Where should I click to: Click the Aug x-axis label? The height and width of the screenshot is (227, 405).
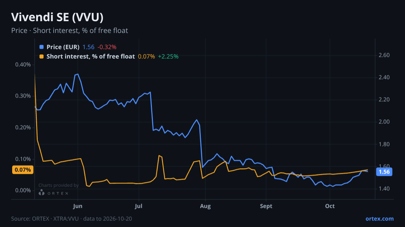click(x=205, y=206)
